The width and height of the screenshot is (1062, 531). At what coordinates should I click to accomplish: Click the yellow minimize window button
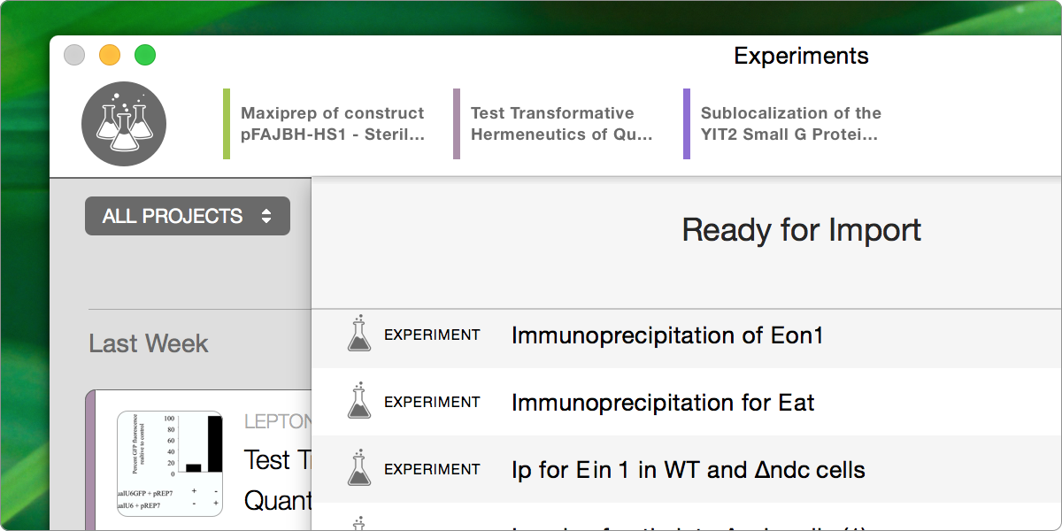pos(110,55)
